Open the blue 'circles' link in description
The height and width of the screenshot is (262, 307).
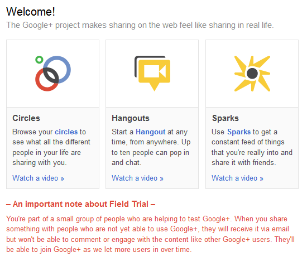coord(66,132)
